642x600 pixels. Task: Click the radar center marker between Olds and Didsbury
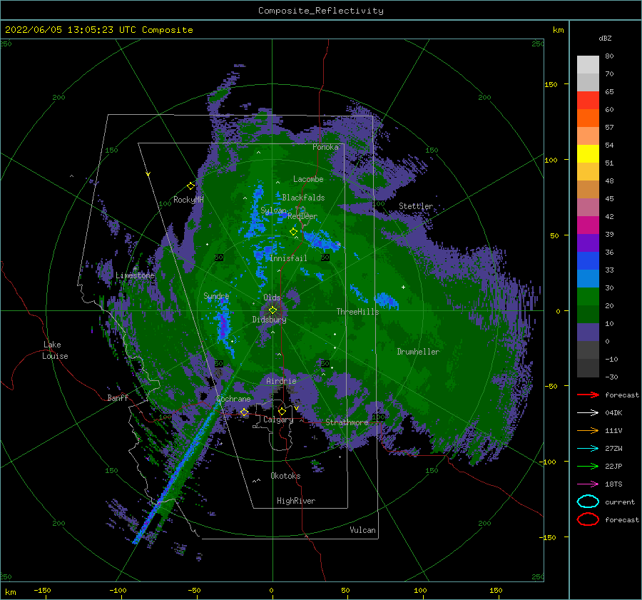click(272, 310)
